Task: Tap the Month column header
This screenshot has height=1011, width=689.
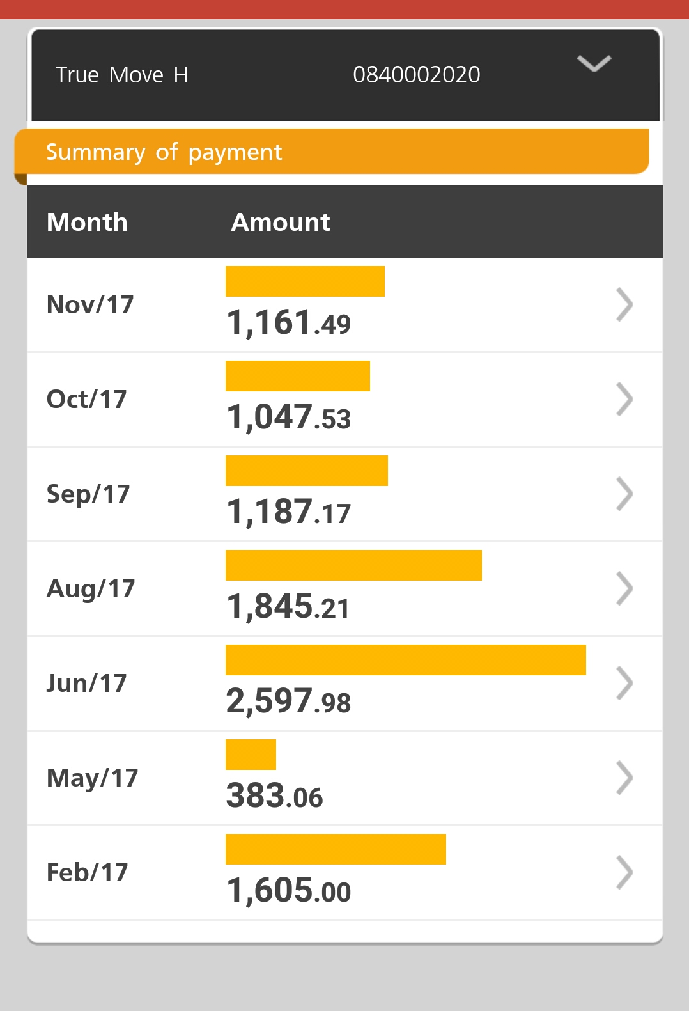Action: pyautogui.click(x=87, y=222)
